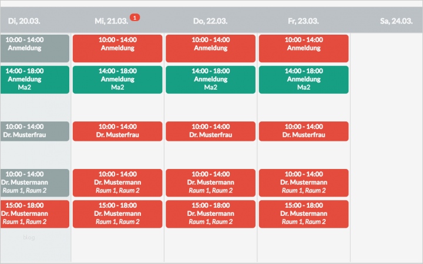The width and height of the screenshot is (423, 264).
Task: Select Friday's 15:00 - 18:00 Dr. Mustermann shift
Action: pos(304,214)
